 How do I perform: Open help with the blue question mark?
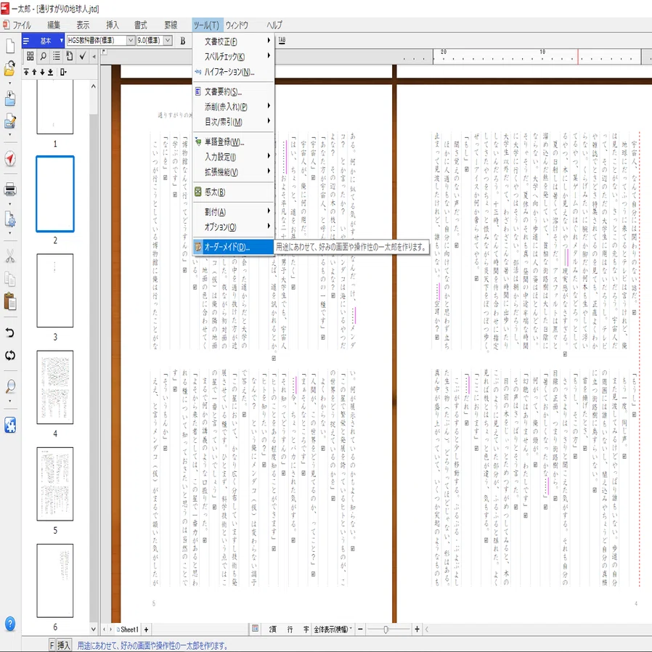(x=10, y=624)
